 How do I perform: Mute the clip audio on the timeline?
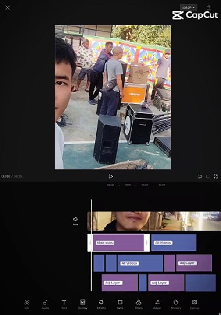tap(75, 221)
